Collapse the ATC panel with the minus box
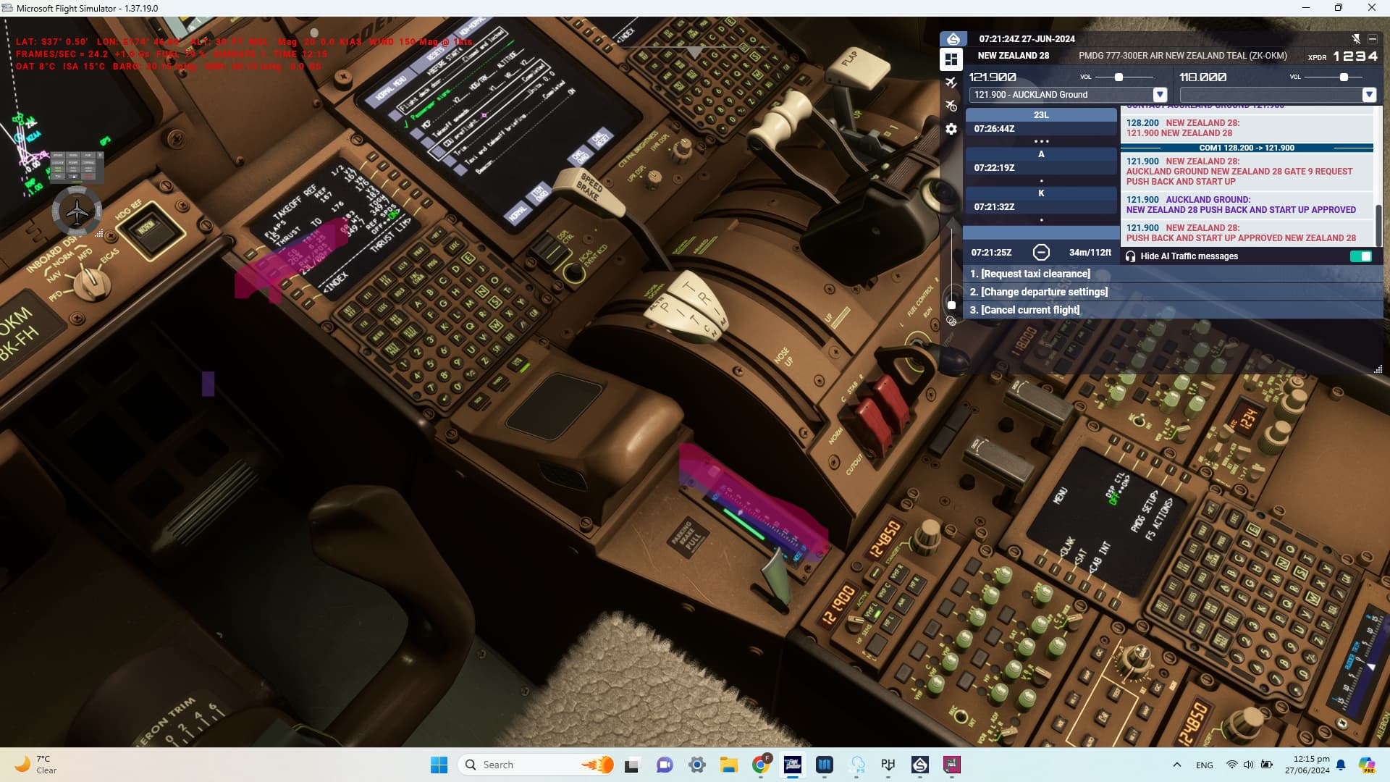 [x=1372, y=38]
